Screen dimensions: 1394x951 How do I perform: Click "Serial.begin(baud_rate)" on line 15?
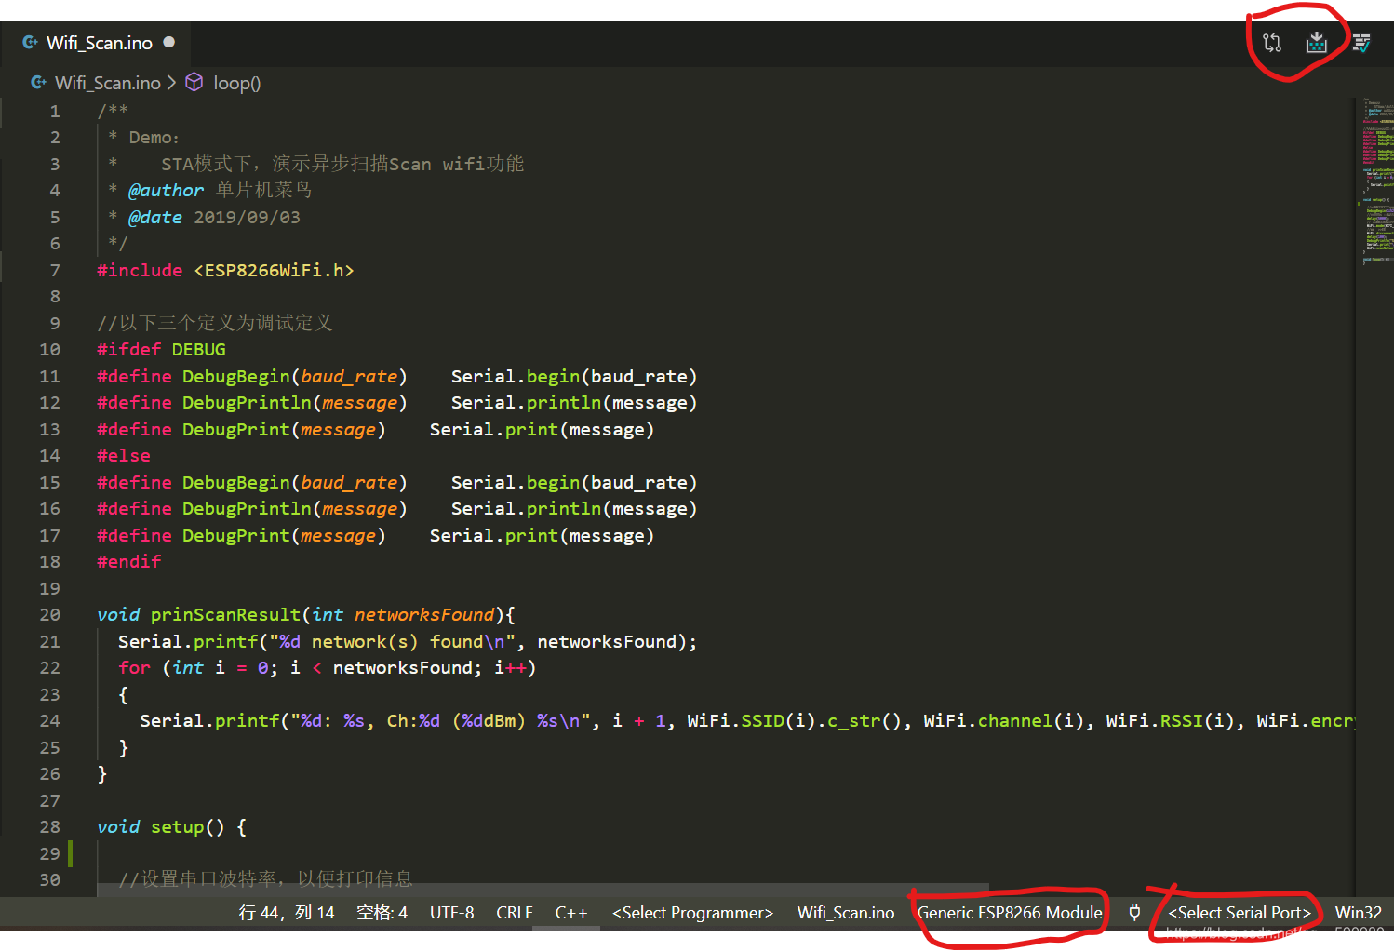[574, 482]
